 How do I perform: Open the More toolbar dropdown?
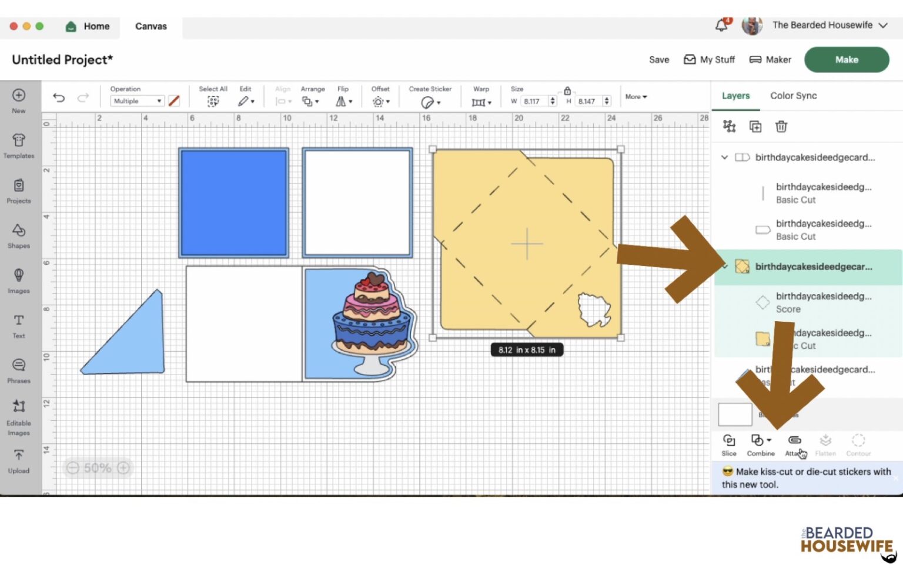[x=636, y=97]
